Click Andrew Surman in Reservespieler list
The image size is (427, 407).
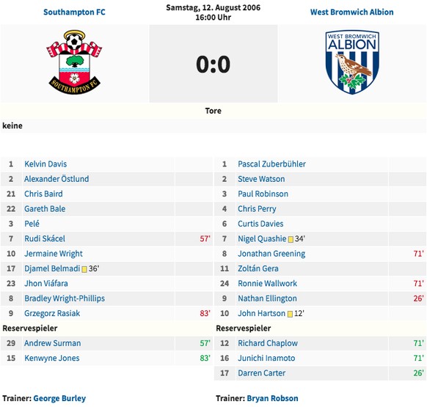[52, 343]
